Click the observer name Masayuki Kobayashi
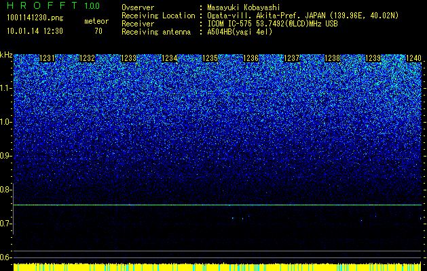 (244, 7)
